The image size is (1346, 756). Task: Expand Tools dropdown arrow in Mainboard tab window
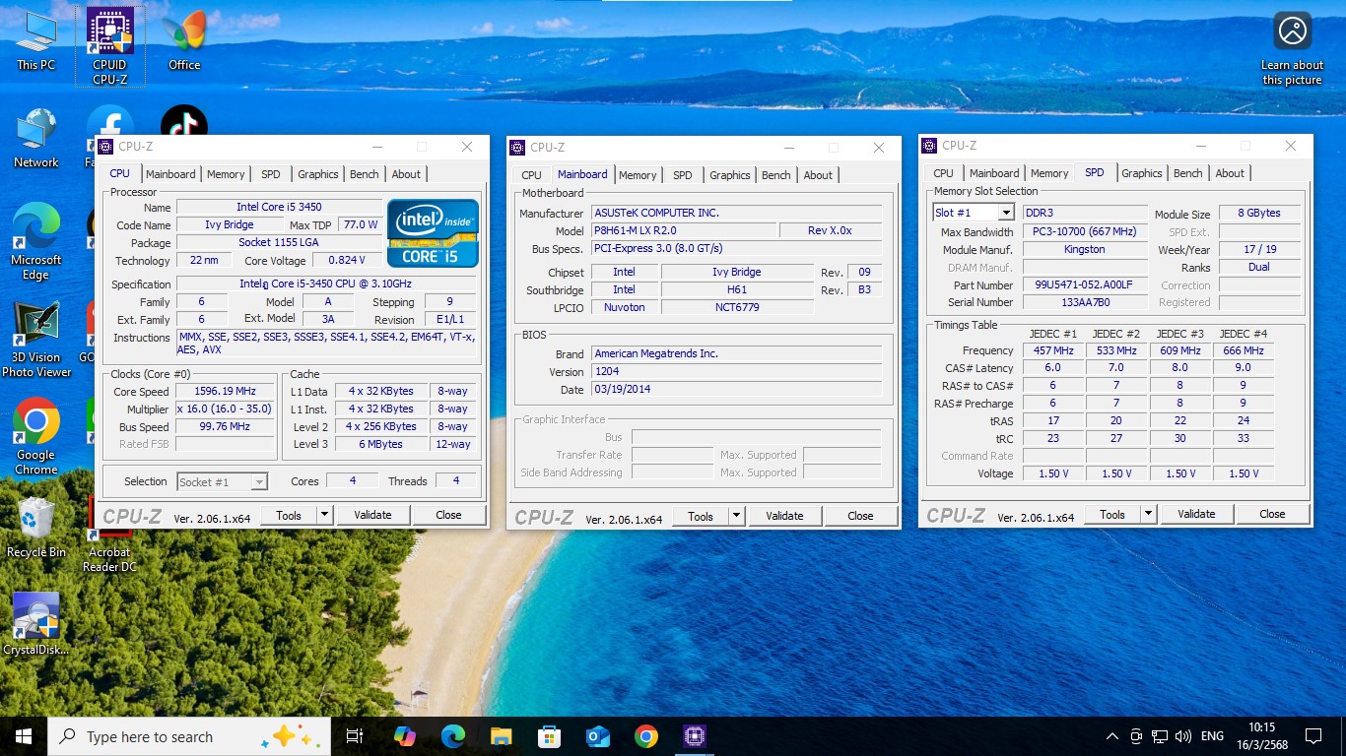point(736,516)
